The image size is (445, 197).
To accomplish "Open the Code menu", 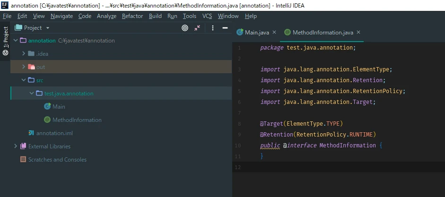I will (85, 16).
